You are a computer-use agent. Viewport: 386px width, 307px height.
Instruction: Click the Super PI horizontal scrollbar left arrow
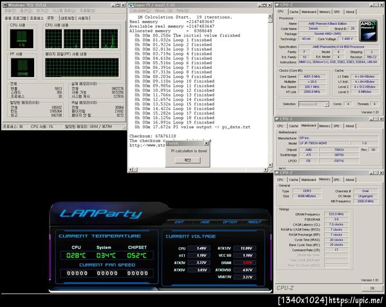click(131, 170)
